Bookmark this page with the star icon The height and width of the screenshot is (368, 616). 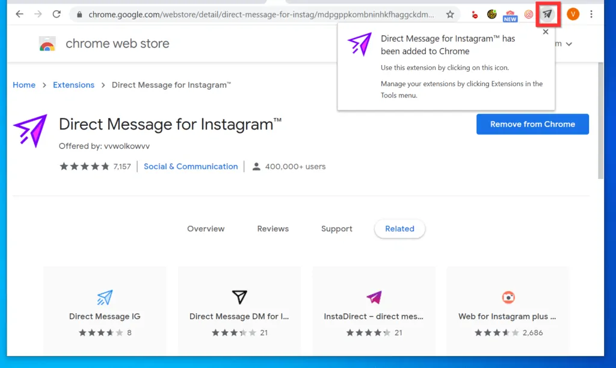[x=450, y=14]
